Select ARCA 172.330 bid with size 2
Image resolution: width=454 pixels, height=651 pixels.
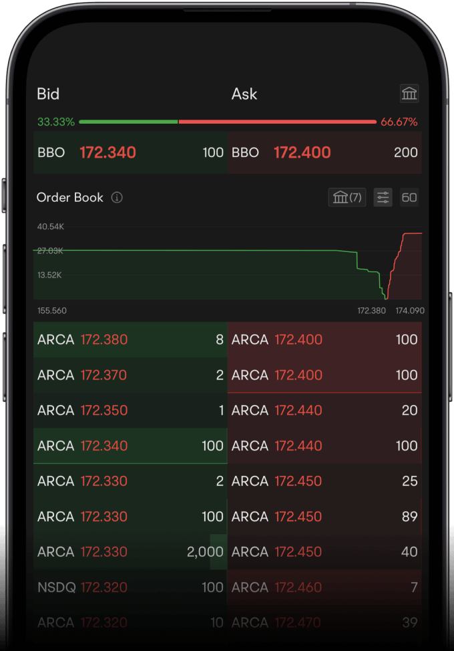(x=130, y=481)
